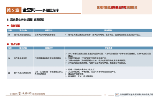Click the footer logo '日照市全域旅游发展总体规划'
The height and width of the screenshot is (100, 158).
(27, 94)
